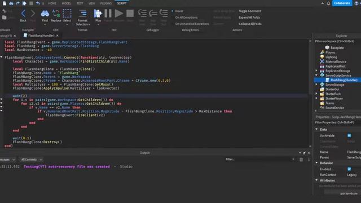Open All Contexts dropdown in Output
The width and height of the screenshot is (361, 203).
pos(32,159)
